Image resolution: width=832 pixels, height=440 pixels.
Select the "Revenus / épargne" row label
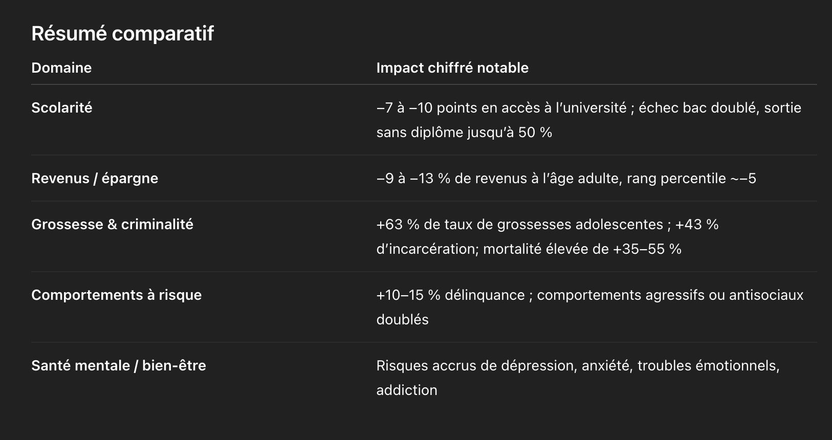coord(95,179)
